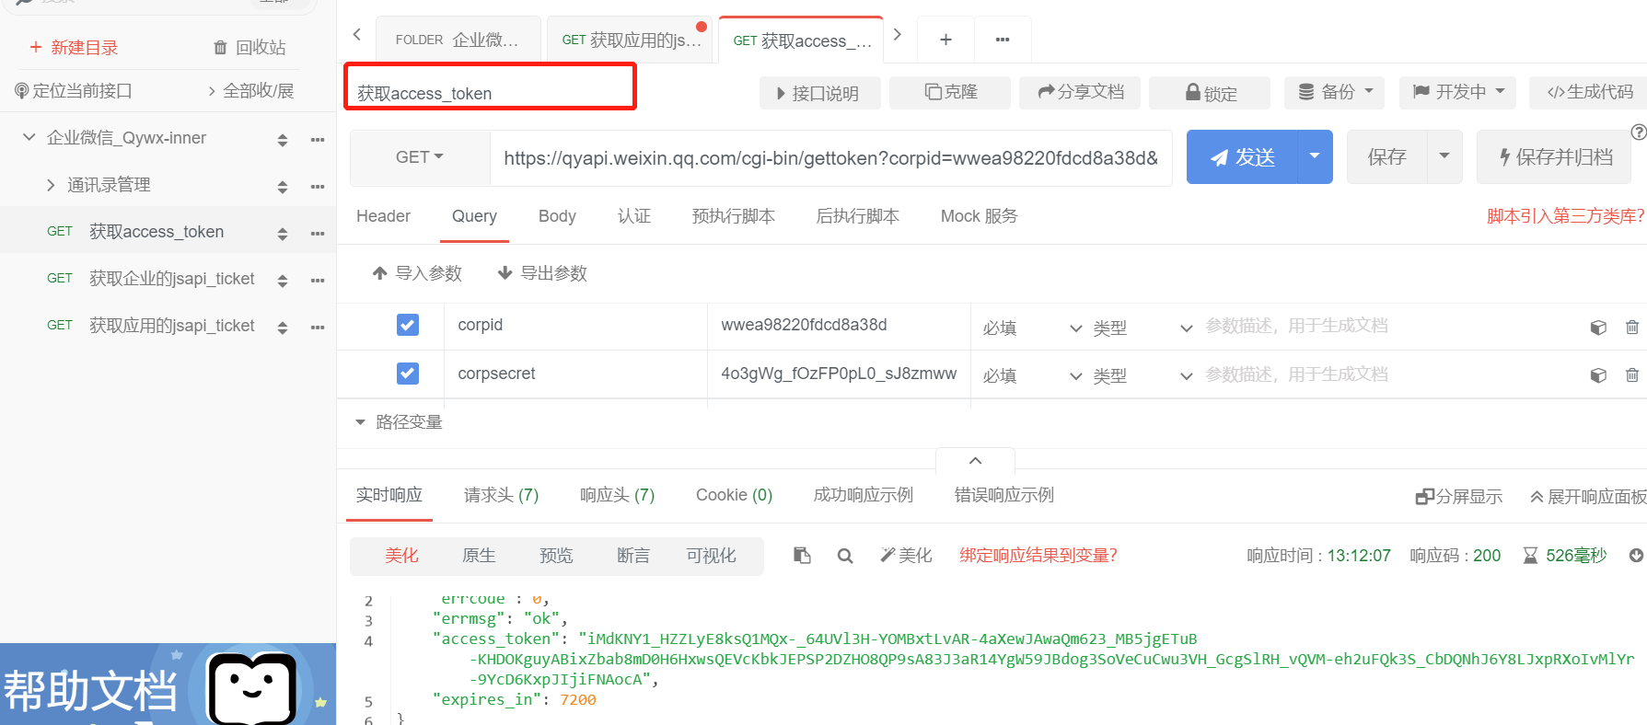Click the 帮助文档 help banner

click(x=168, y=684)
